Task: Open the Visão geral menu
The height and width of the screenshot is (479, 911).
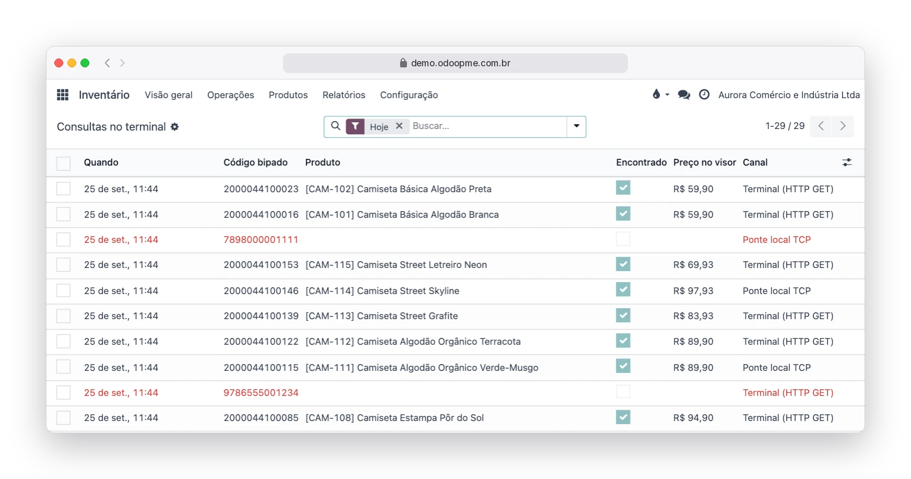Action: [x=169, y=95]
